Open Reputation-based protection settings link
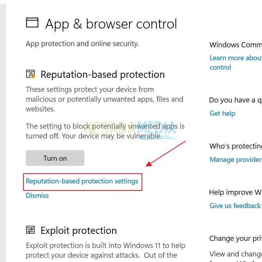This screenshot has width=262, height=262. 82,181
